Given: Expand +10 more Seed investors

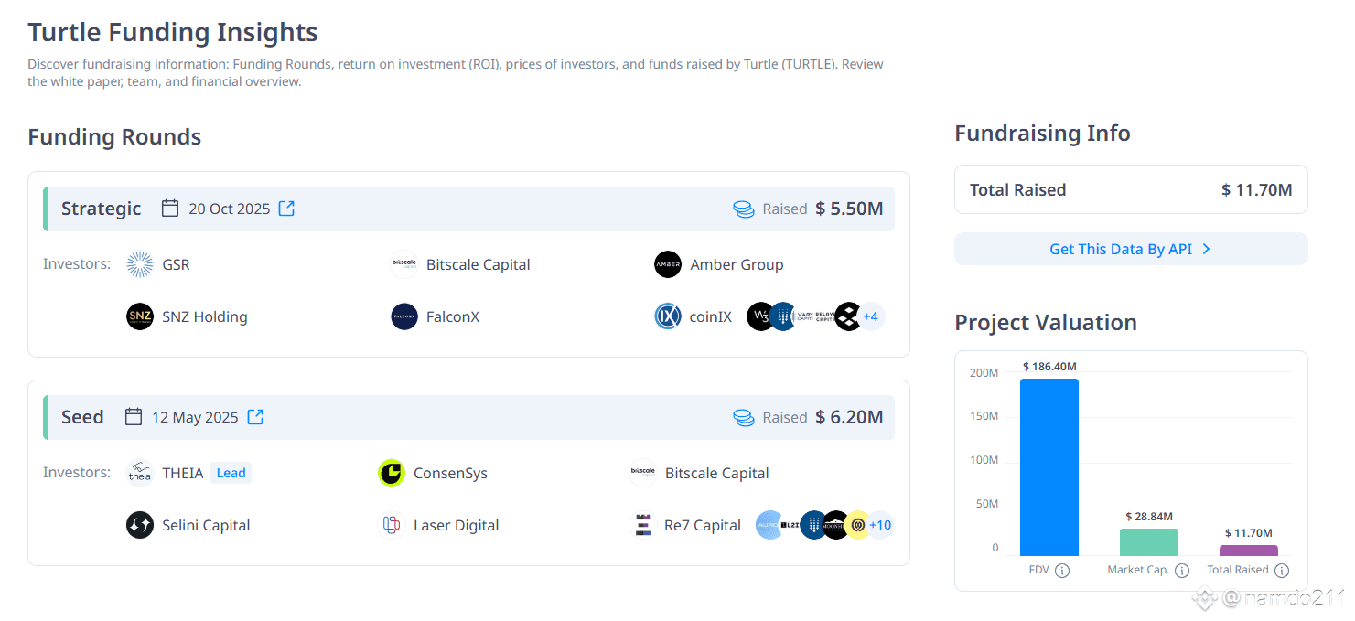Looking at the screenshot, I should [880, 525].
